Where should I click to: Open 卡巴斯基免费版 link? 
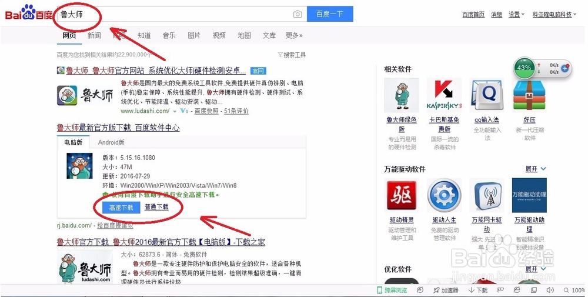[444, 124]
